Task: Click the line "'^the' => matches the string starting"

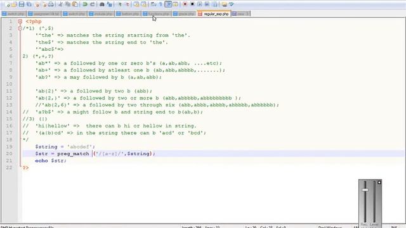Action: pyautogui.click(x=113, y=35)
